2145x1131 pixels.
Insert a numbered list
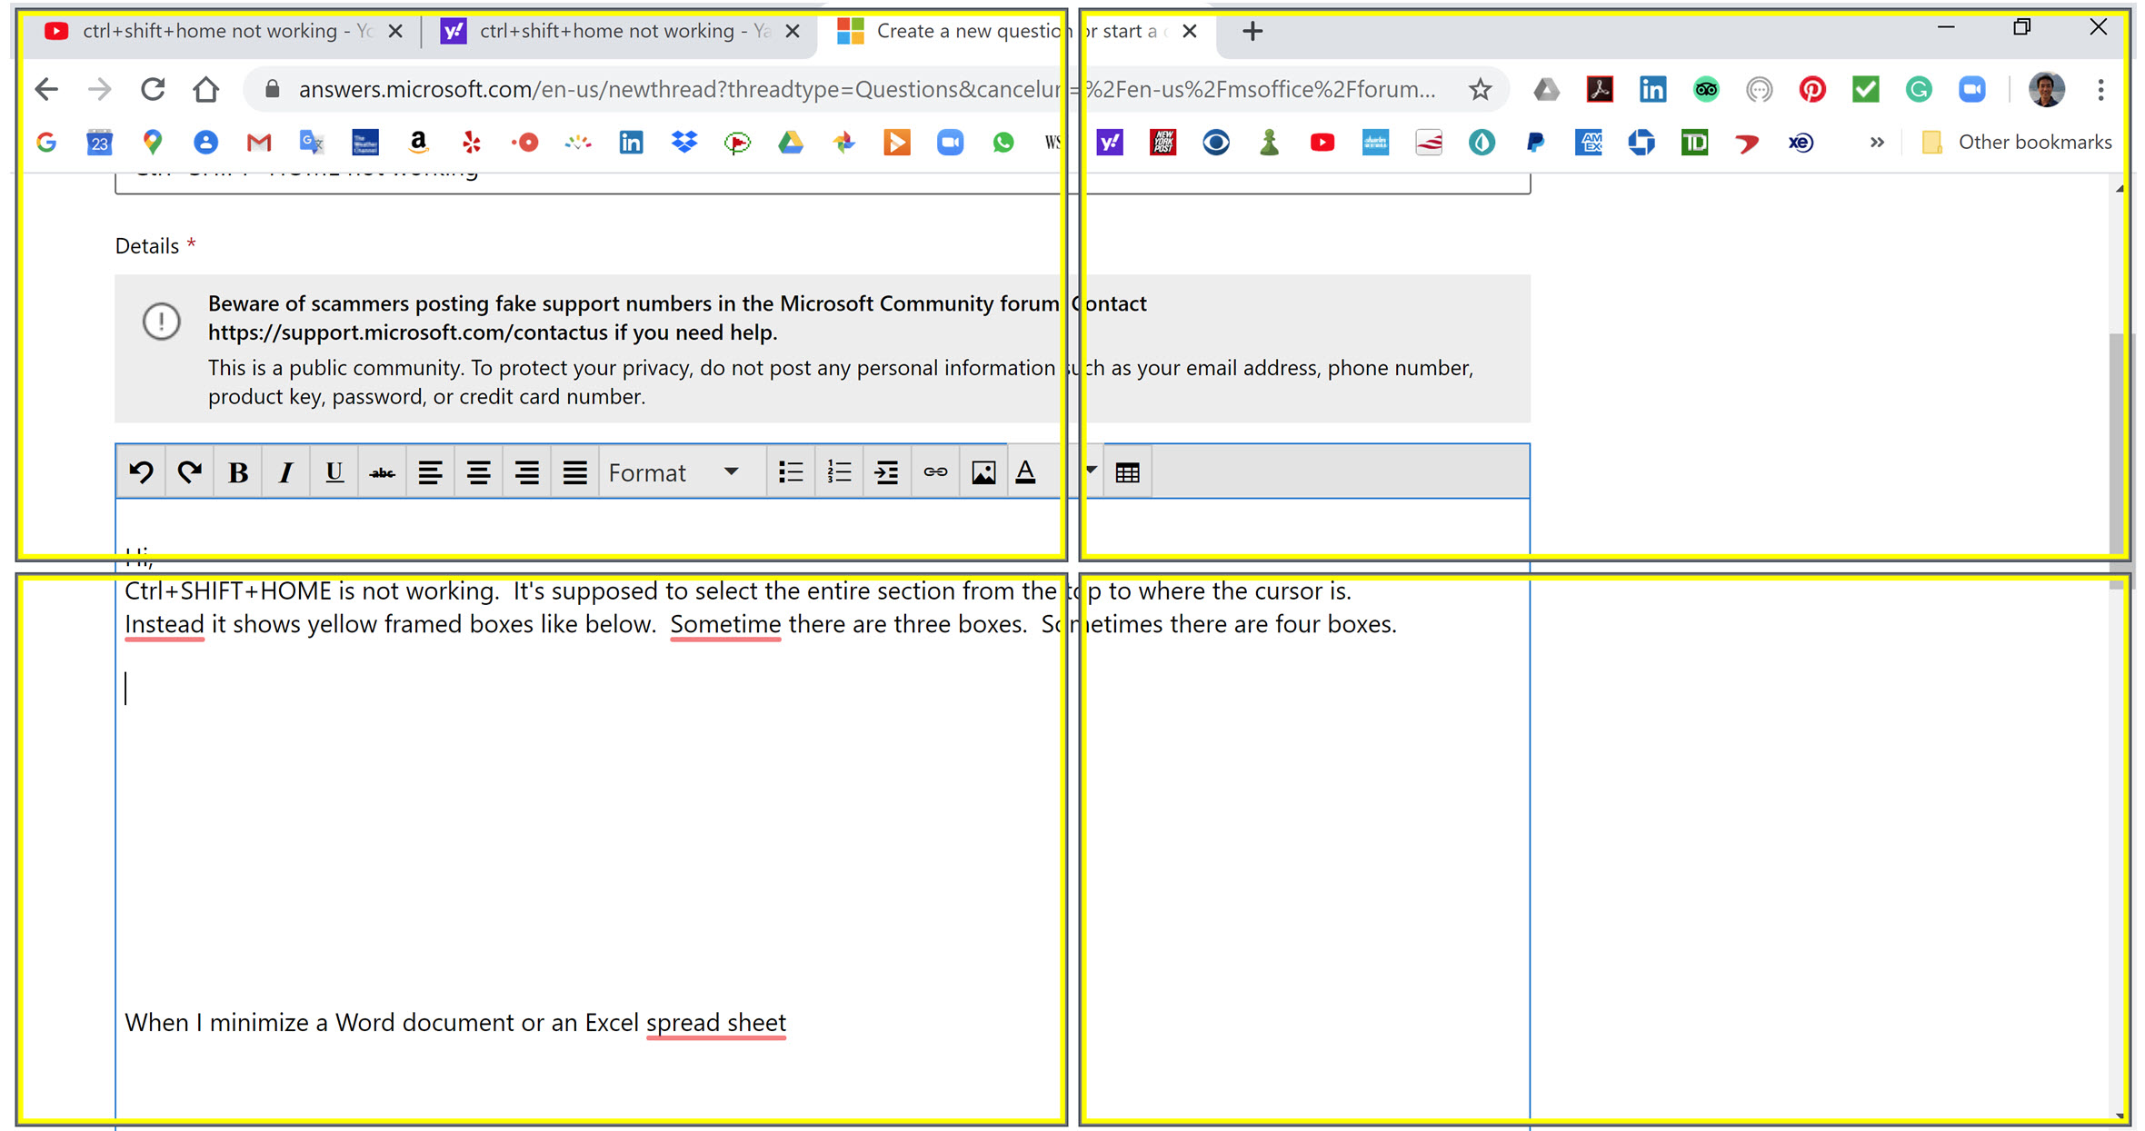[x=839, y=472]
